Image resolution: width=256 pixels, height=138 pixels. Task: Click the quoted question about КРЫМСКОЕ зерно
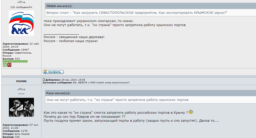137,13
